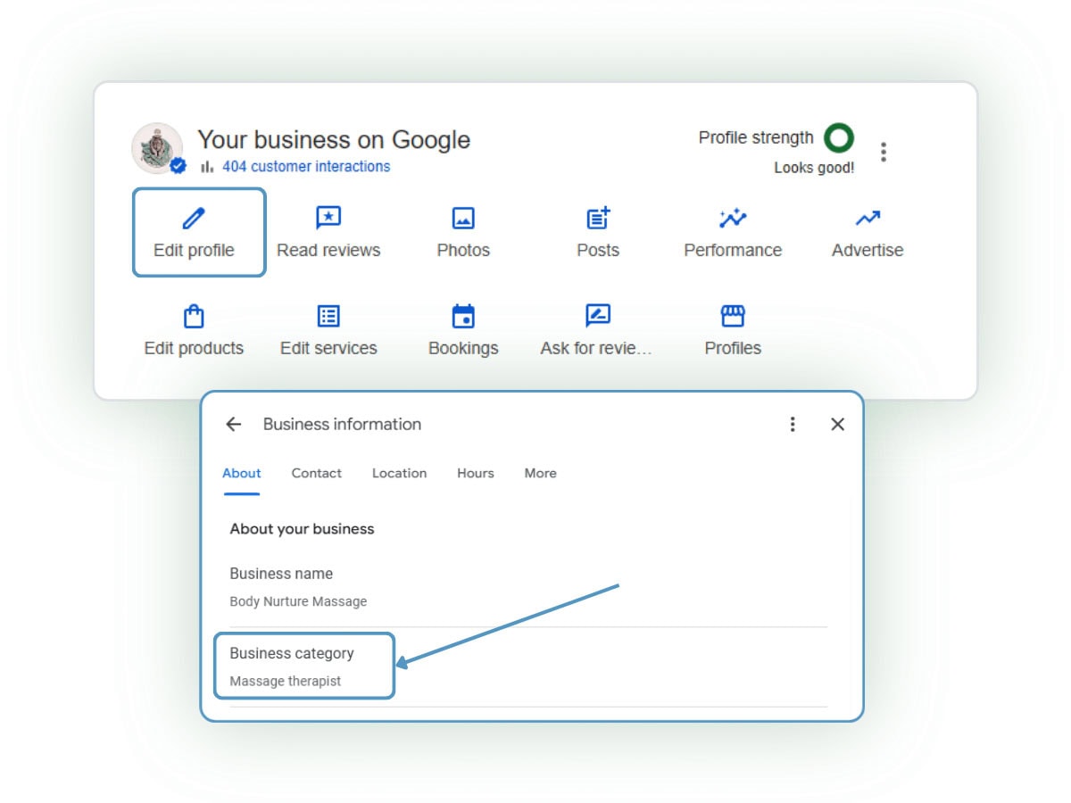Viewport: 1071px width, 803px height.
Task: Click the Profile strength label
Action: coord(756,137)
